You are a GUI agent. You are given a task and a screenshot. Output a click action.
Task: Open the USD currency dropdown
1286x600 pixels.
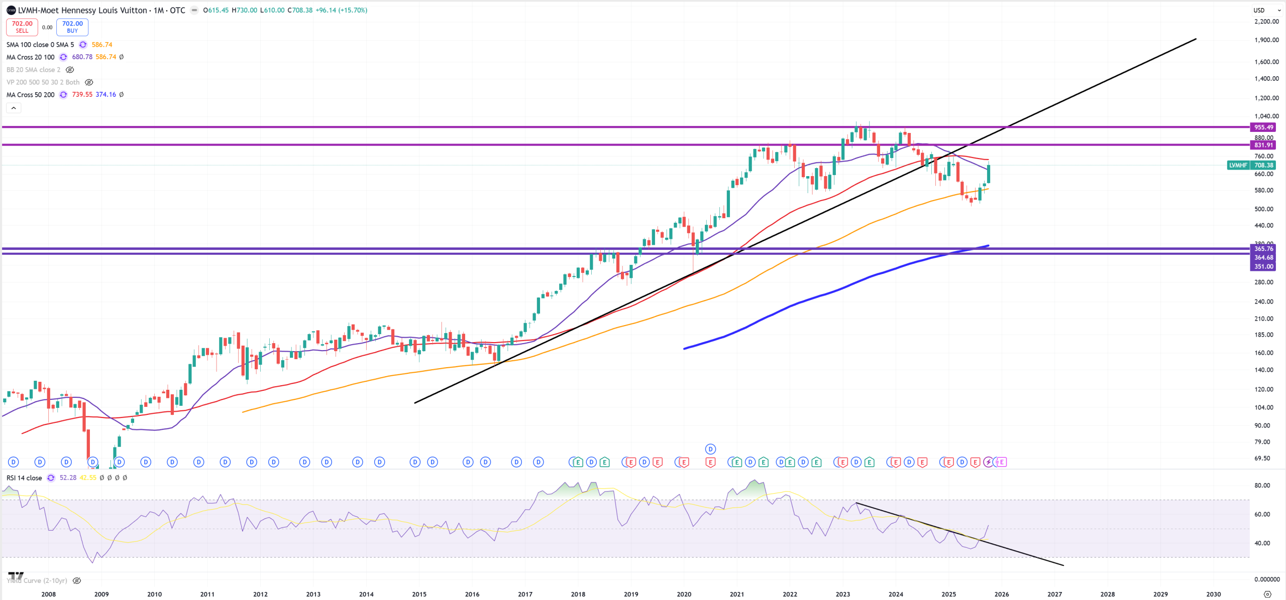[x=1267, y=10]
